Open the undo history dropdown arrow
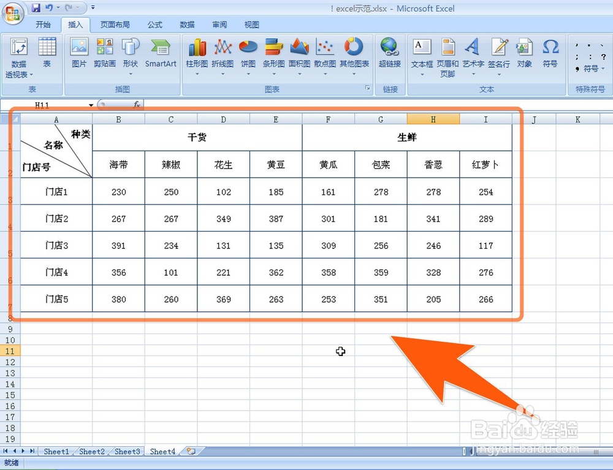The image size is (613, 470). (x=58, y=7)
